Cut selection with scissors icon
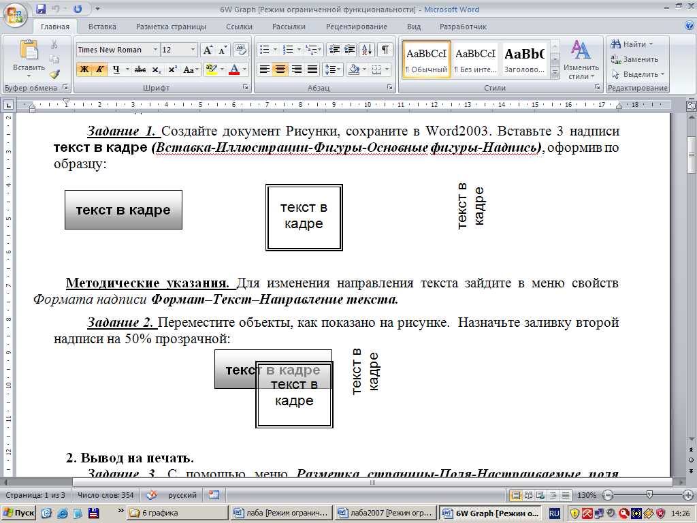Screen dimensions: 697x523 click(x=54, y=44)
